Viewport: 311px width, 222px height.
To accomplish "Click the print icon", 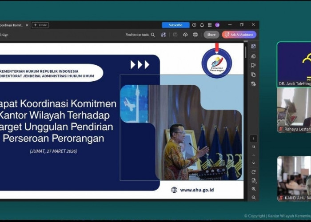I will point(195,35).
